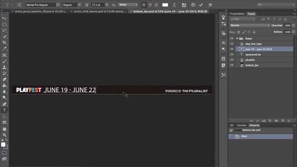Hide the bottom_bar layer

pos(232,65)
